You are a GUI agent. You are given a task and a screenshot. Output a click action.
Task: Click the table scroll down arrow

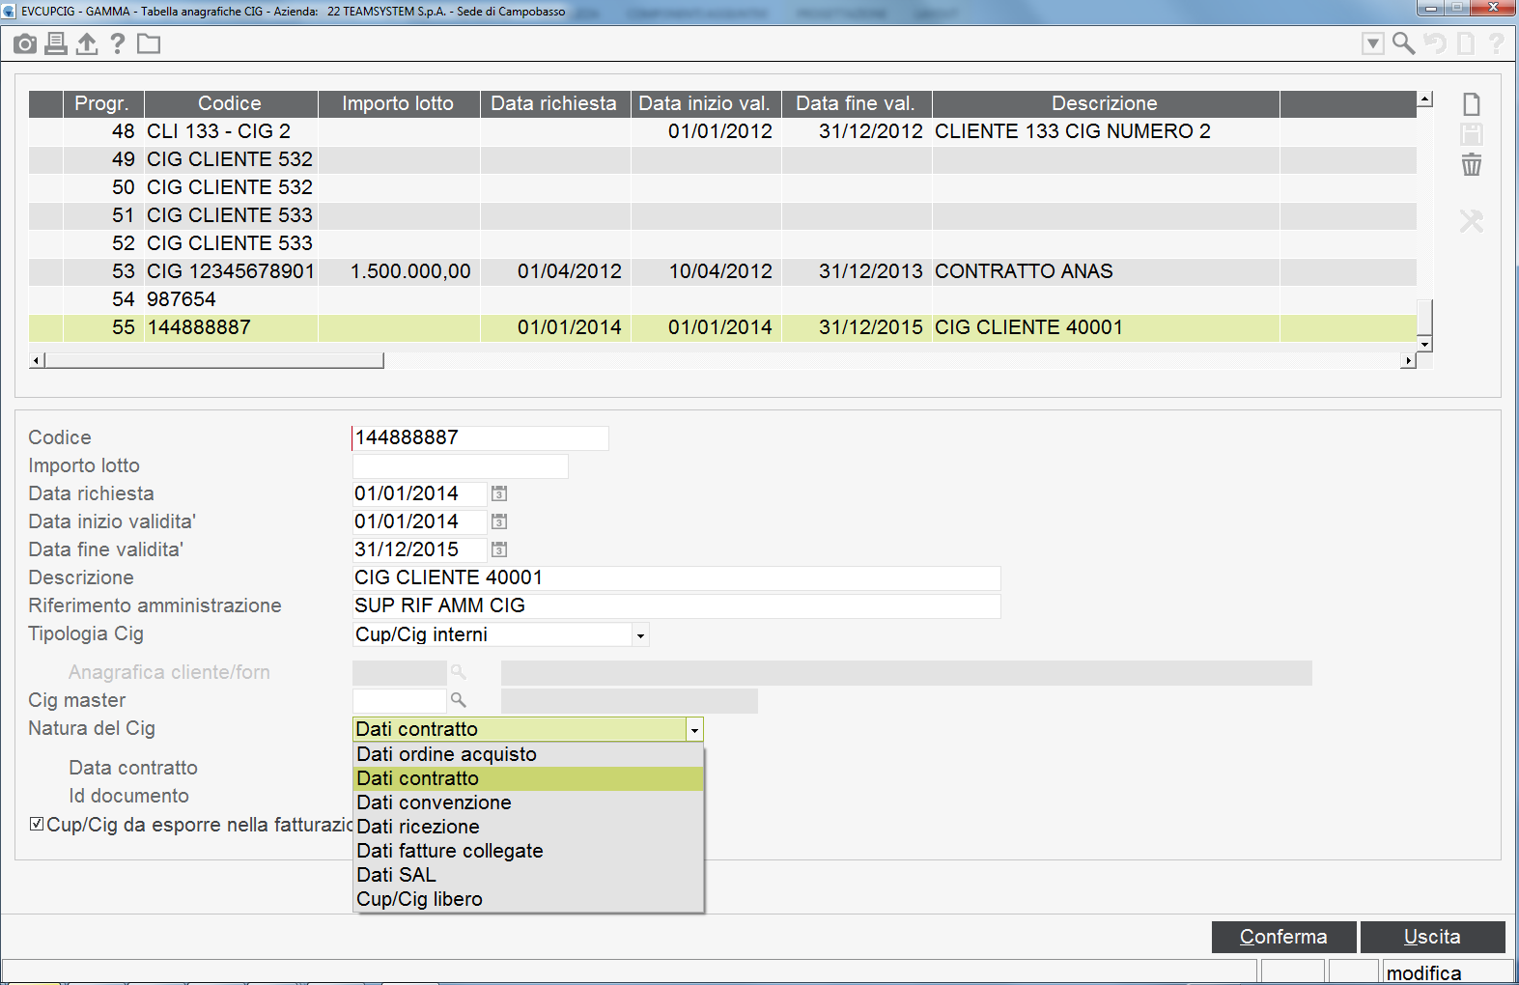(x=1424, y=344)
